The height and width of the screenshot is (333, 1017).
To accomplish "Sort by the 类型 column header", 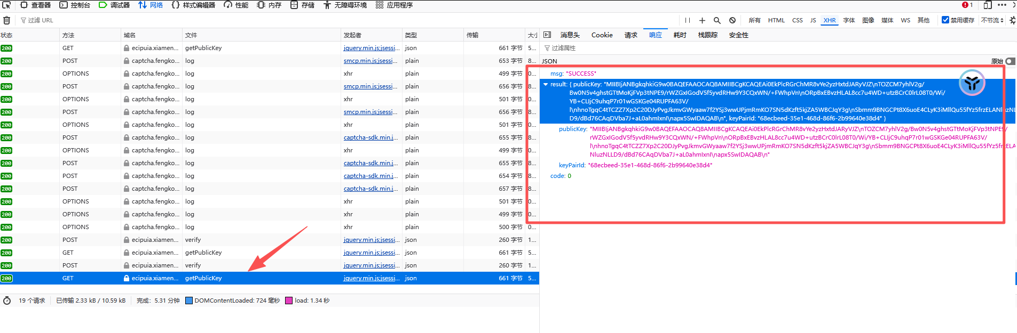I will tap(432, 35).
